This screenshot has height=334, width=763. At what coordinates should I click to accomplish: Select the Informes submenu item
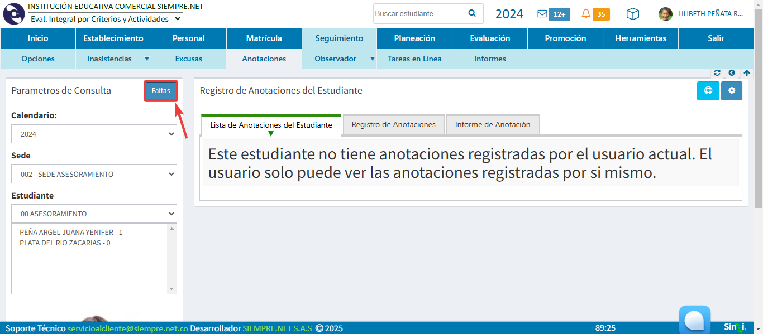[490, 59]
